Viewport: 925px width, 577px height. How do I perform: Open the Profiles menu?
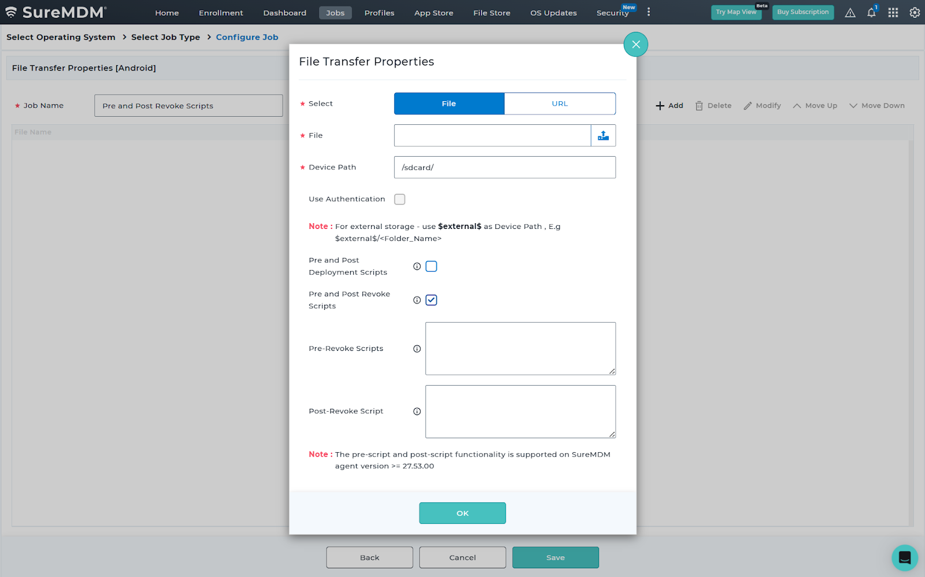point(379,13)
